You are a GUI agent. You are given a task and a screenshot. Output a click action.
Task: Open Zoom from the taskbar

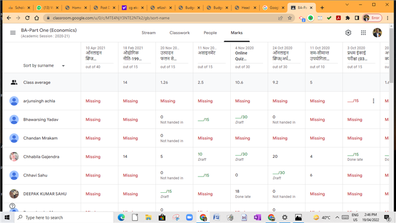[x=189, y=217]
